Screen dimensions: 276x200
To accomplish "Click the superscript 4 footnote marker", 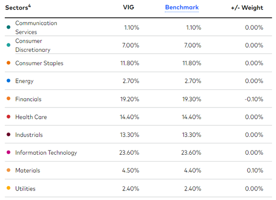I will pyautogui.click(x=30, y=6).
